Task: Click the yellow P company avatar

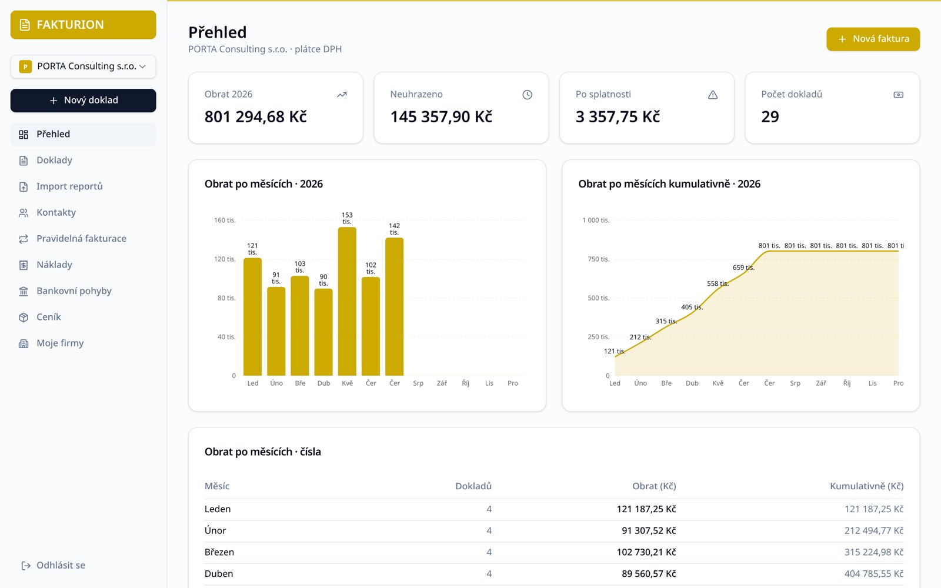Action: [25, 66]
